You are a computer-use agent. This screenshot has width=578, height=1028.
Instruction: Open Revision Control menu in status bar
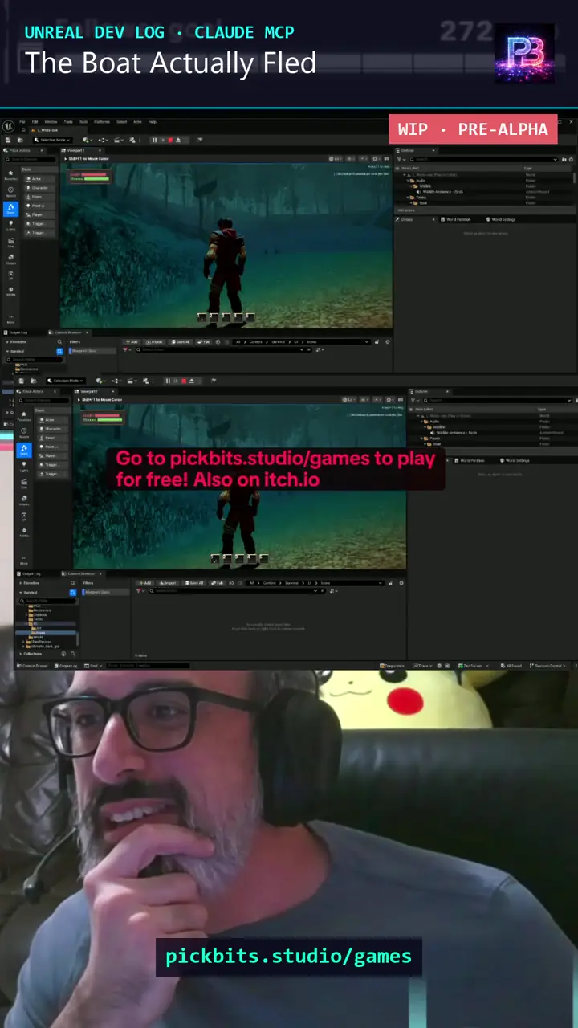pos(547,666)
